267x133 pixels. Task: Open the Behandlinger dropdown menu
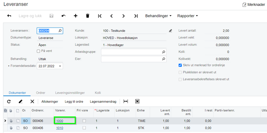click(x=158, y=16)
